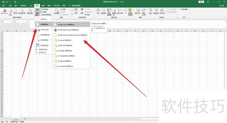Image resolution: width=227 pixels, height=123 pixels.
Task: Expand the 从 Azure(A) submenu
Action: point(44,30)
